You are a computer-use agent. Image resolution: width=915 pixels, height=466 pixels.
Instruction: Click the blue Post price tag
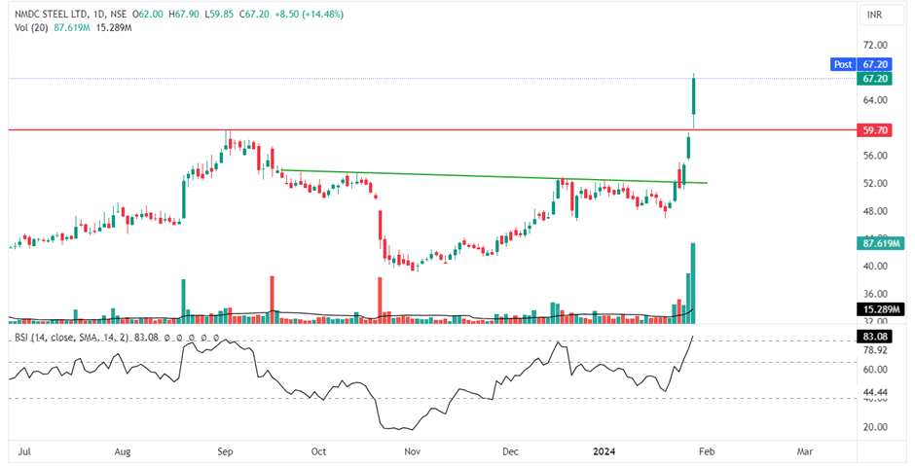pos(842,64)
